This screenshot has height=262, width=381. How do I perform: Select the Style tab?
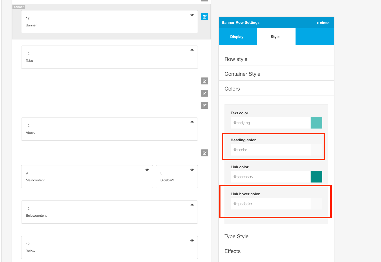click(275, 37)
